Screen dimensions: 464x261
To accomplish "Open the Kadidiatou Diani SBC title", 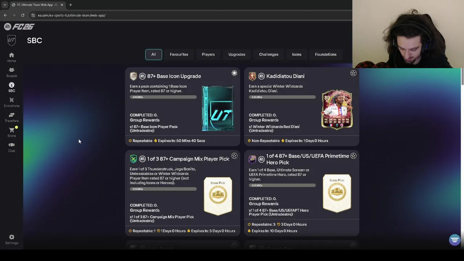I will 285,76.
